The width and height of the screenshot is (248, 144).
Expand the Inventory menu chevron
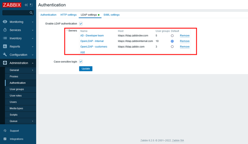pyautogui.click(x=33, y=38)
